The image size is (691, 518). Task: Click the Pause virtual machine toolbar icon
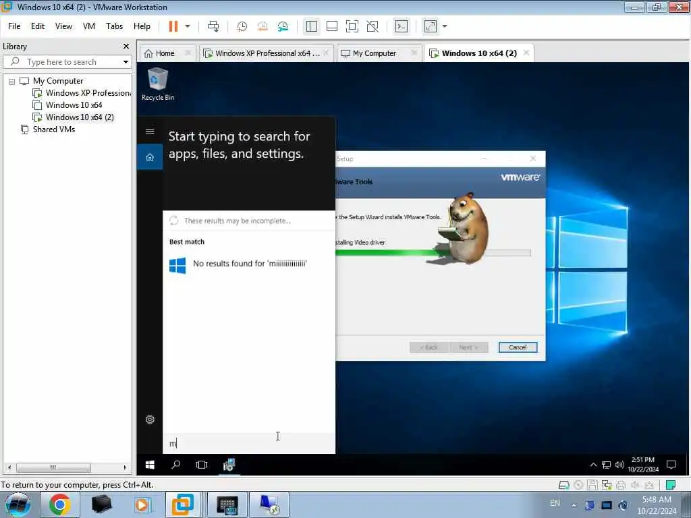tap(173, 26)
